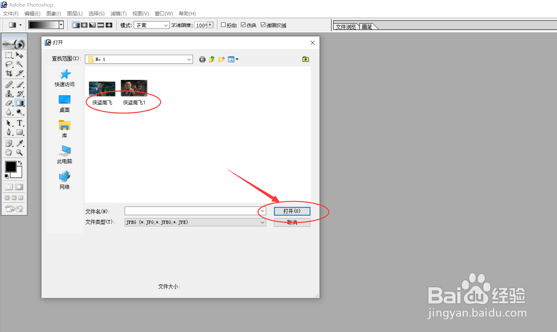Select the Notes tool
The image size is (557, 332).
(x=9, y=144)
